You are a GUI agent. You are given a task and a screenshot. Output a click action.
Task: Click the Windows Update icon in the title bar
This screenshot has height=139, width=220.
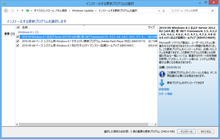pos(4,3)
